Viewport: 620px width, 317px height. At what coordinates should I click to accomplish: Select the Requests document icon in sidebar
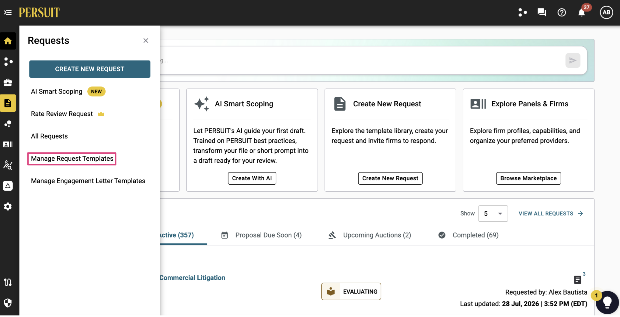[8, 103]
